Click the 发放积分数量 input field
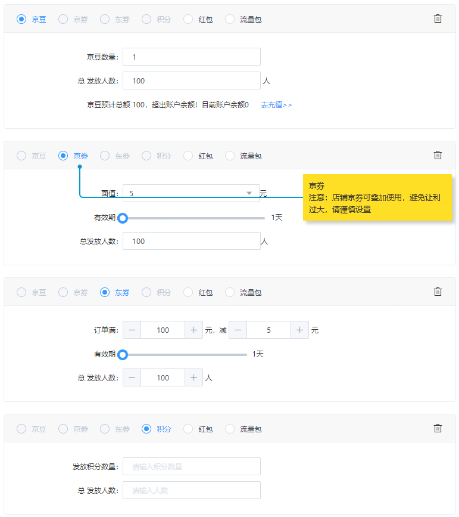Screen dimensions: 459x517 click(191, 466)
